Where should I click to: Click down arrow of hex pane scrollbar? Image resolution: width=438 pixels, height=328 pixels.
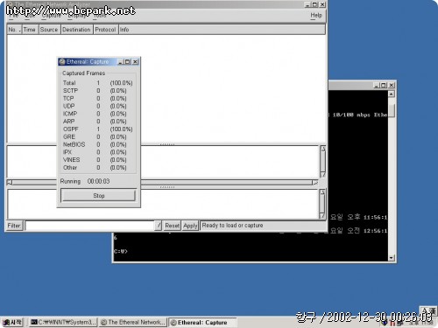322,215
